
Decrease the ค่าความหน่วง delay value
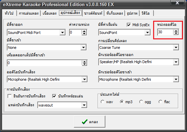(x=84, y=34)
